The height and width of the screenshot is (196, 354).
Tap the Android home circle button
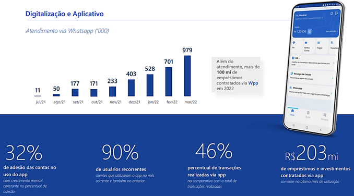306,128
